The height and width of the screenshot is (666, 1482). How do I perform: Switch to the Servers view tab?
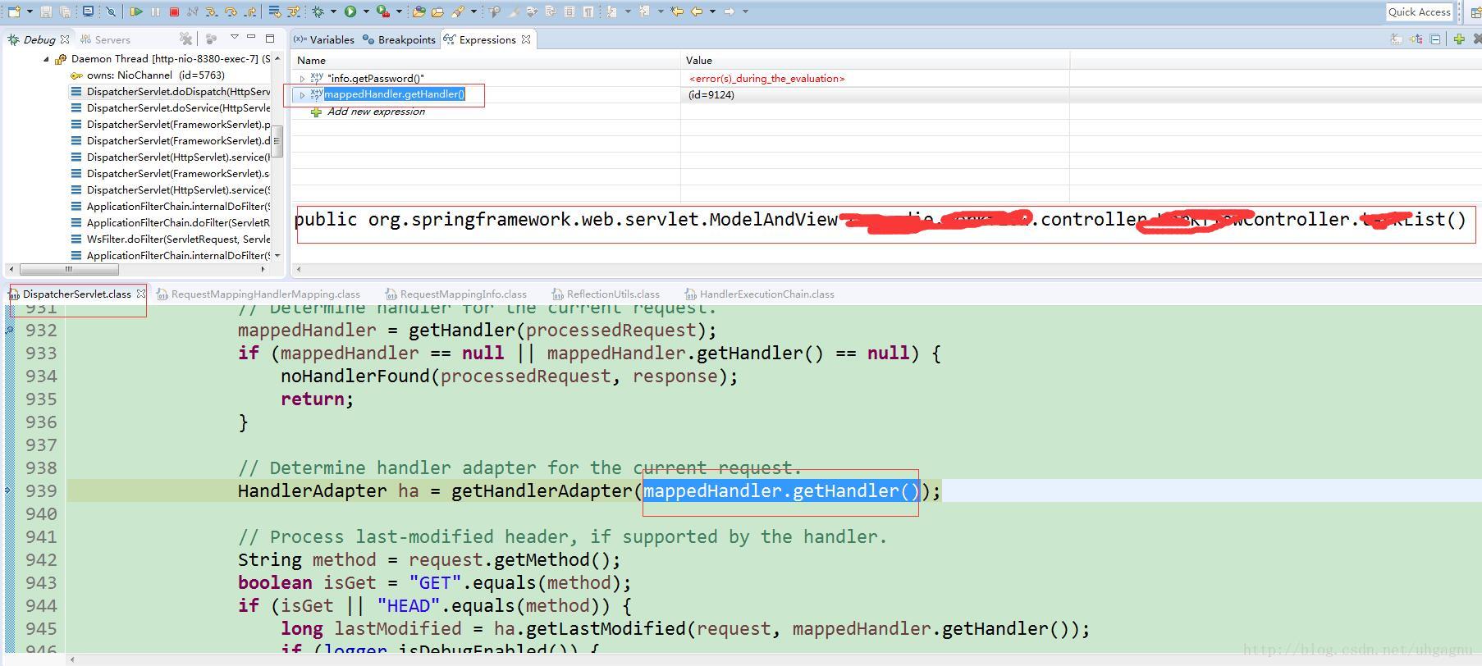coord(105,39)
